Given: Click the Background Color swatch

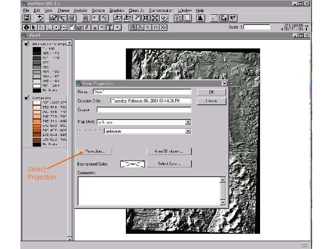Looking at the screenshot, I should pos(132,164).
